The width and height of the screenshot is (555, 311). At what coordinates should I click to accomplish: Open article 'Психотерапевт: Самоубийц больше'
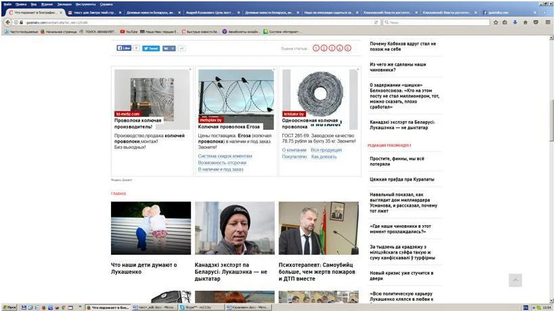(x=317, y=271)
